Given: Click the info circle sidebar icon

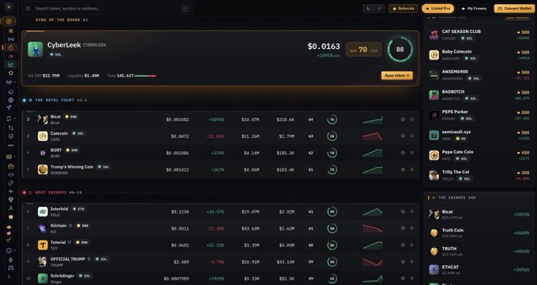Looking at the screenshot, I should [x=9, y=250].
